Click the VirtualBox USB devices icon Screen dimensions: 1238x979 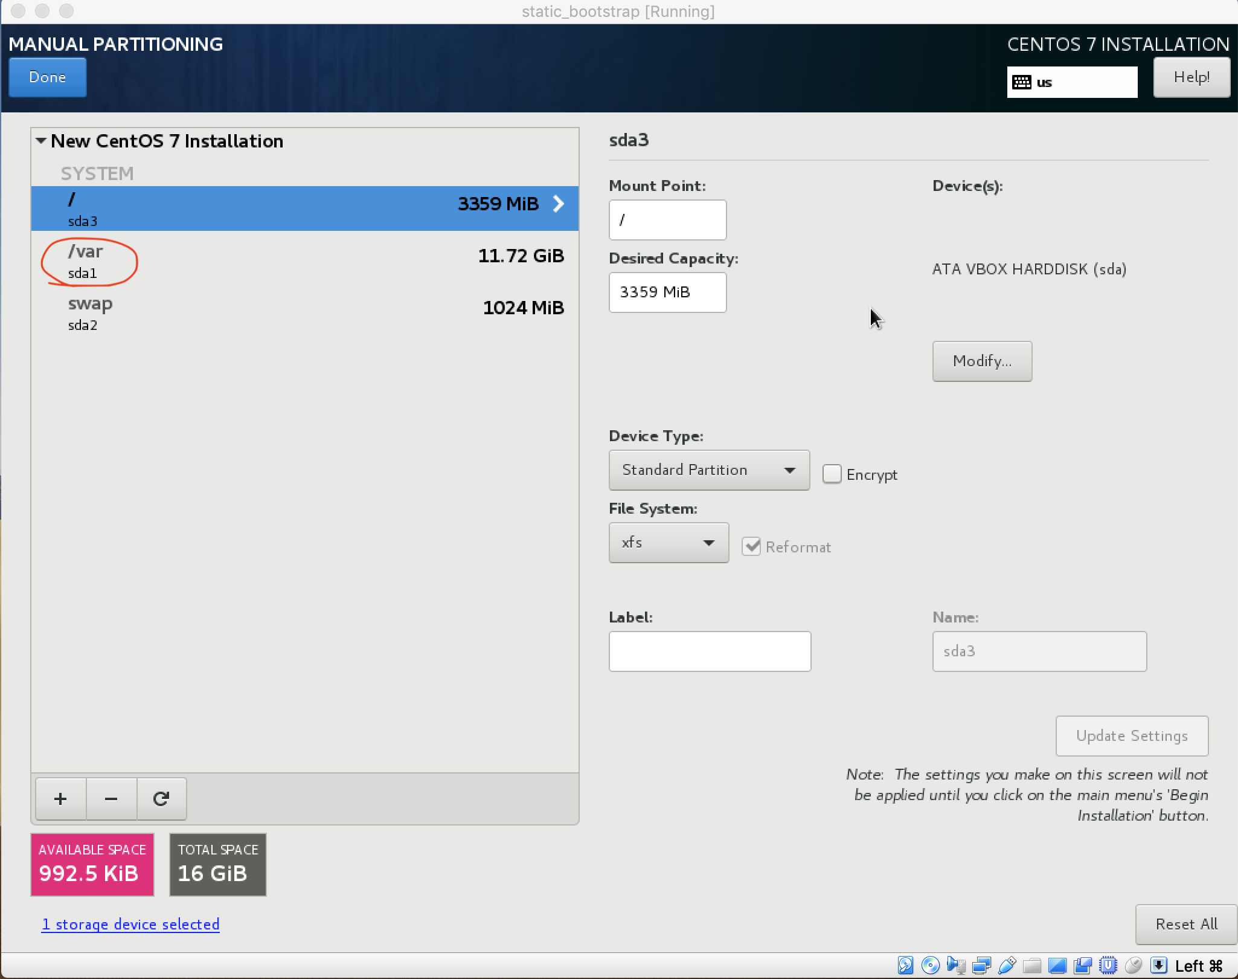1007,965
